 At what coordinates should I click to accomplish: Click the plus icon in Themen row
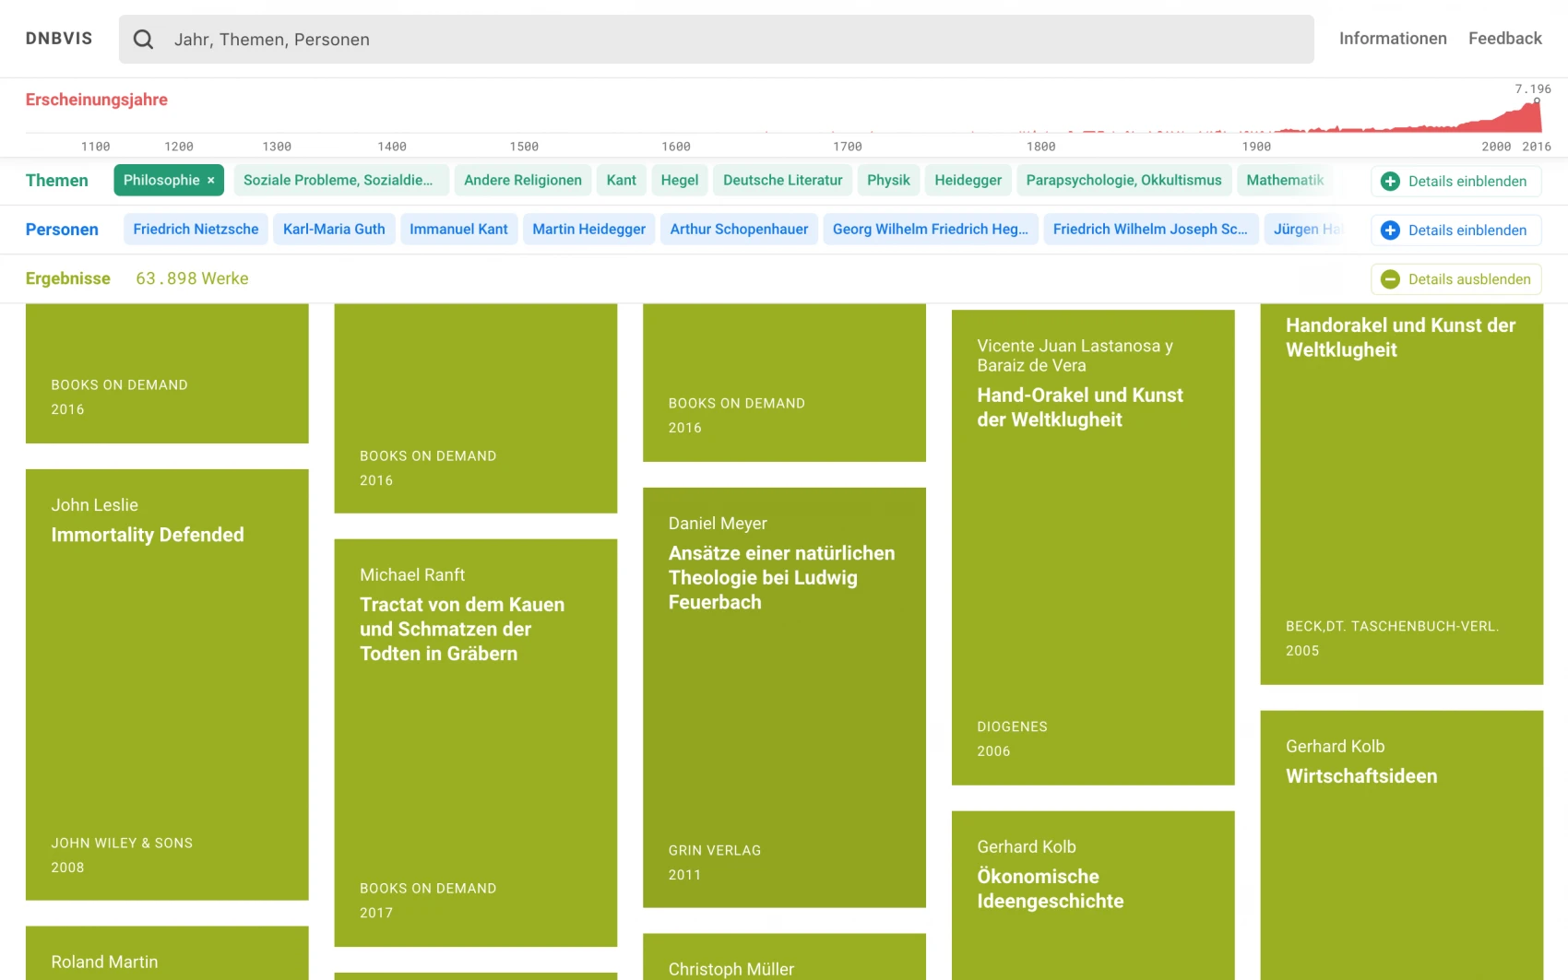tap(1390, 182)
